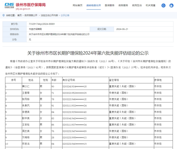Select the name 张凤标 in the table
This screenshot has width=177, height=149.
(26, 99)
